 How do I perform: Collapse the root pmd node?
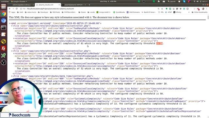point(9,23)
